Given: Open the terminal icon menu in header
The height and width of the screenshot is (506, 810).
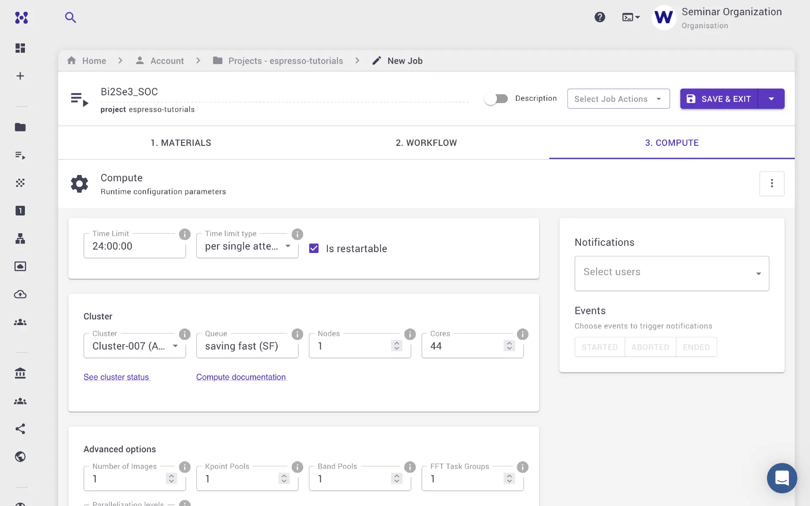Looking at the screenshot, I should pyautogui.click(x=631, y=17).
